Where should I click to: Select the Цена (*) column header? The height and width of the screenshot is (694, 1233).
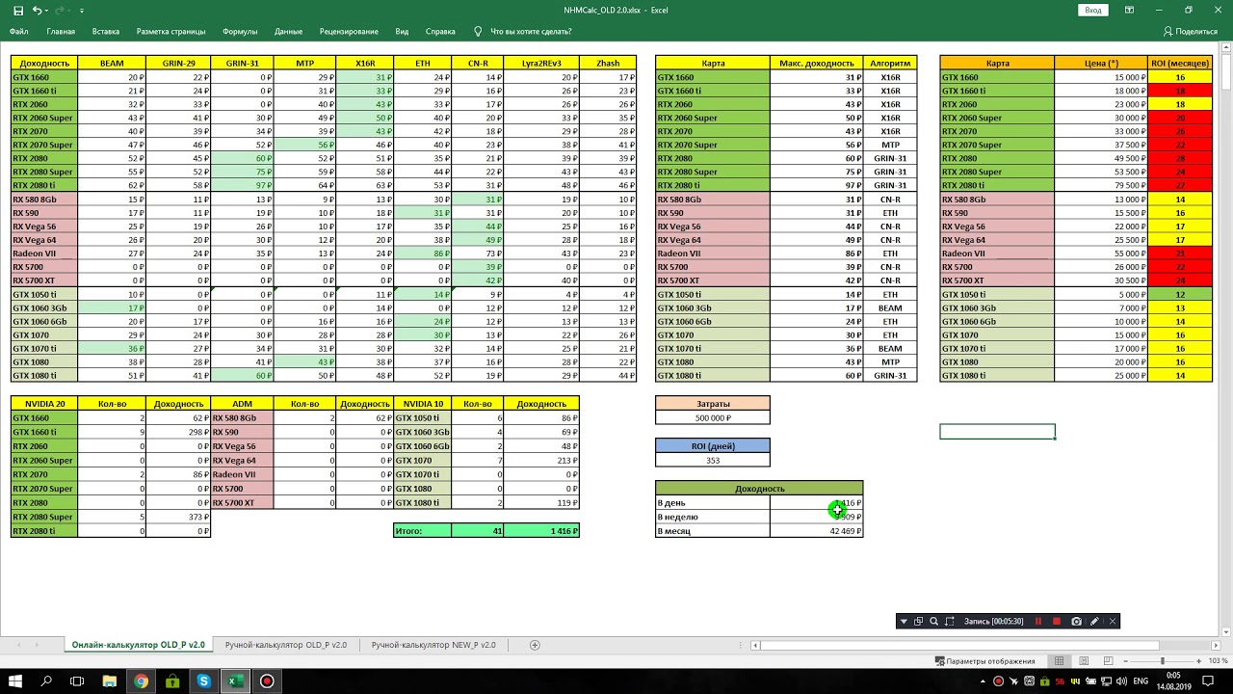(x=1101, y=63)
